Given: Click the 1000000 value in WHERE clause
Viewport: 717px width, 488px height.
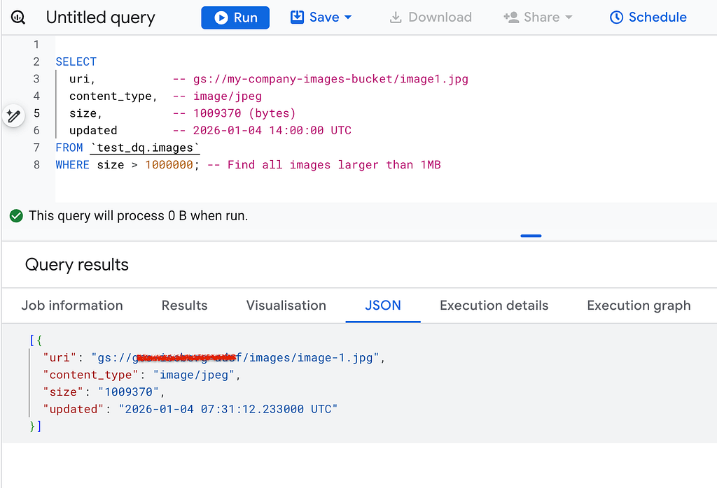Looking at the screenshot, I should [169, 165].
